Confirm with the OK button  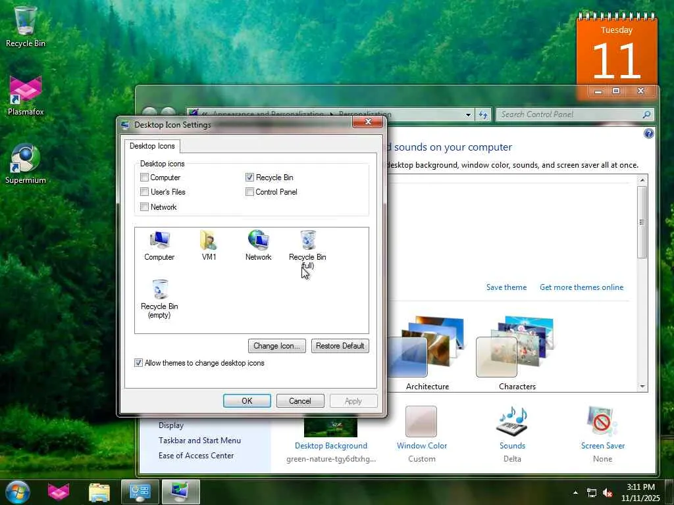point(247,400)
